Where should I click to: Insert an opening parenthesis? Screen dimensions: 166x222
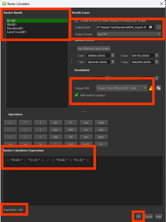point(40,123)
